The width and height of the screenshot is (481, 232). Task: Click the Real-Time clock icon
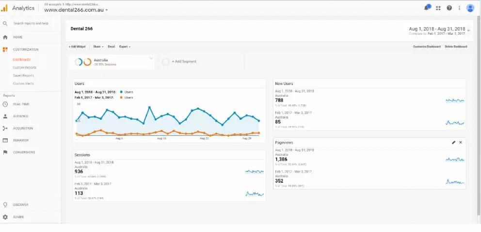click(5, 104)
